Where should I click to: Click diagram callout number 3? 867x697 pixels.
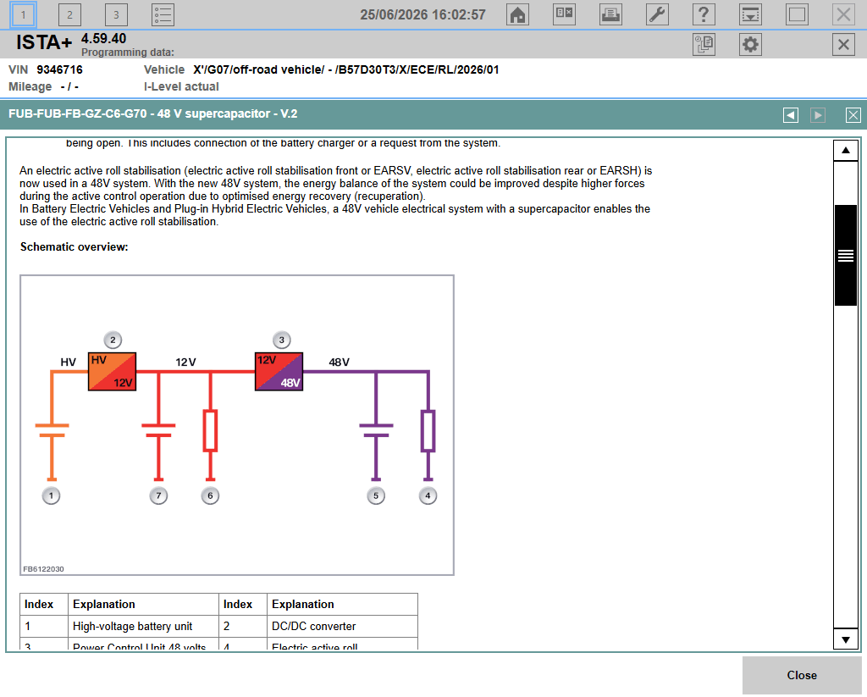click(281, 340)
